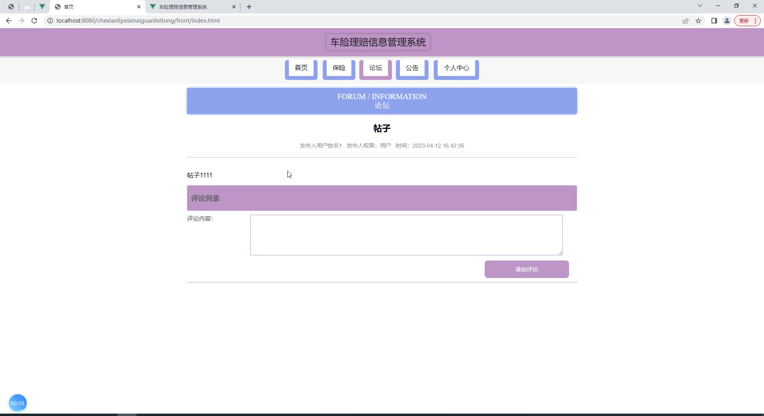
Task: Click the 发布人权限：用户 text
Action: [x=369, y=146]
